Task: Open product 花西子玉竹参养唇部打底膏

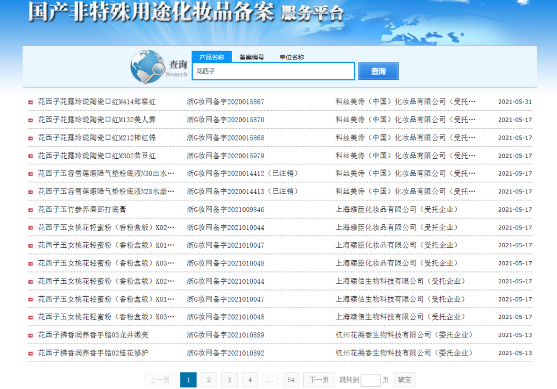Action: [82, 210]
